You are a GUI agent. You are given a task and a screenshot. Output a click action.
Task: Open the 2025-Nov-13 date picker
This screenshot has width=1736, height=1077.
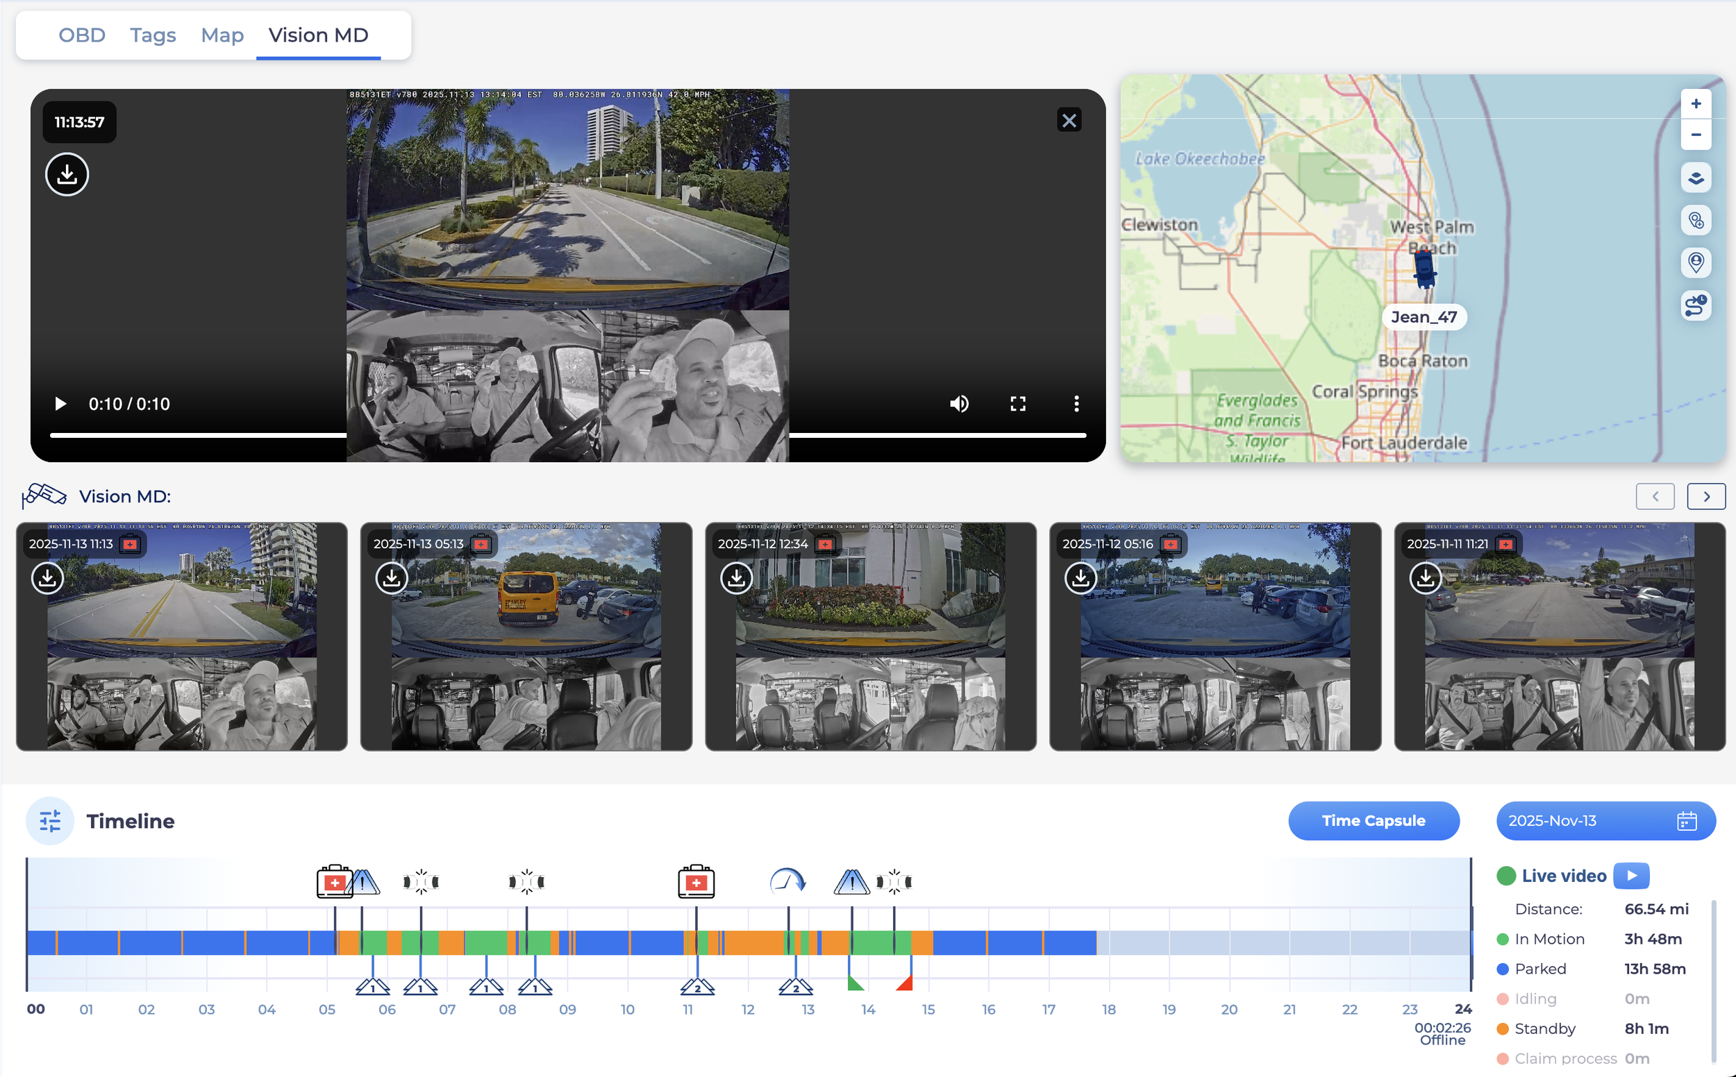1605,820
